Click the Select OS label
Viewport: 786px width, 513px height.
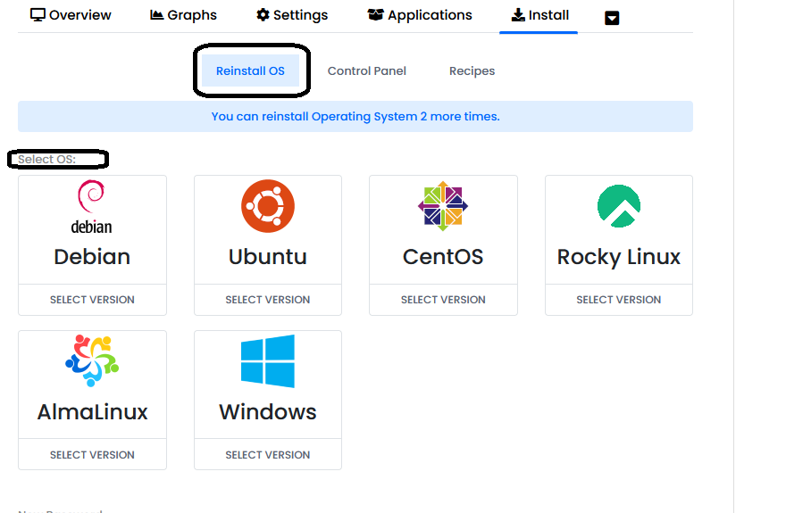click(x=47, y=159)
